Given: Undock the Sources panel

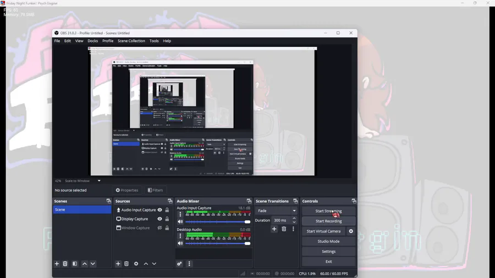Looking at the screenshot, I should (170, 201).
